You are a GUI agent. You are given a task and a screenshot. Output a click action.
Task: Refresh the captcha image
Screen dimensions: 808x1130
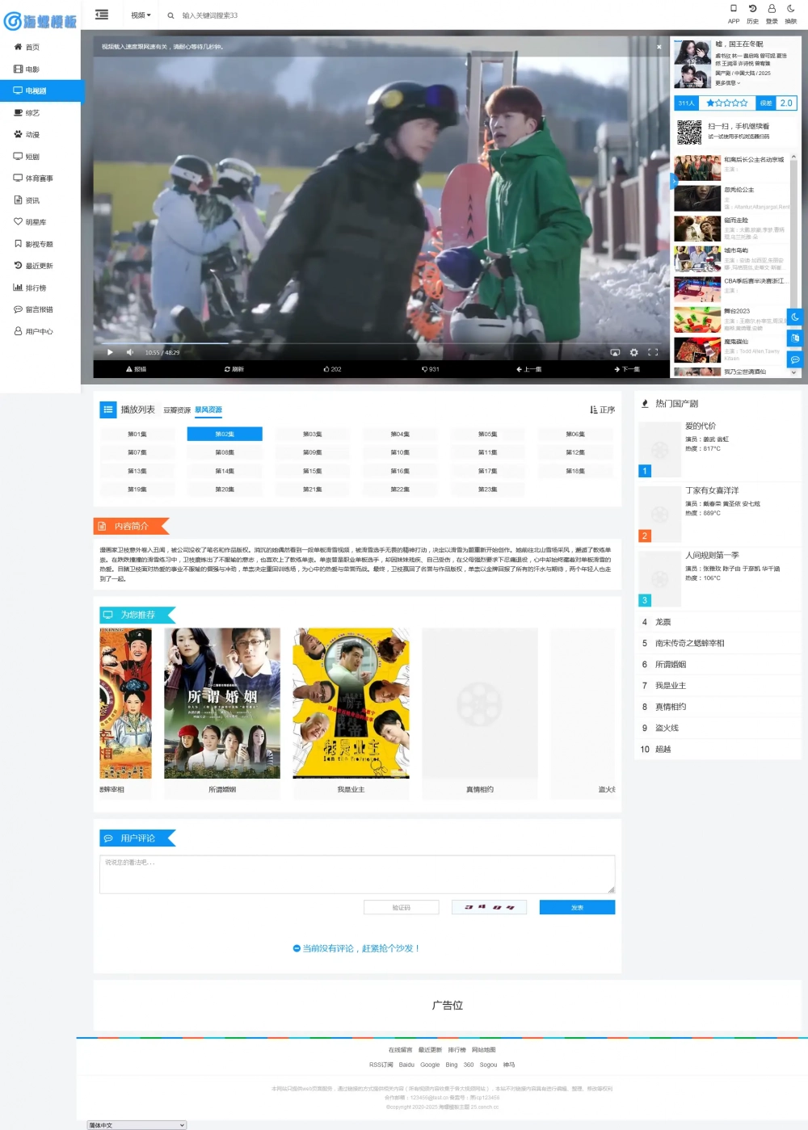[x=490, y=907]
